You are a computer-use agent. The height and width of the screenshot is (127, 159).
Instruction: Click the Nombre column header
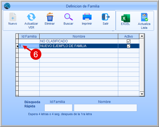[x=79, y=37]
